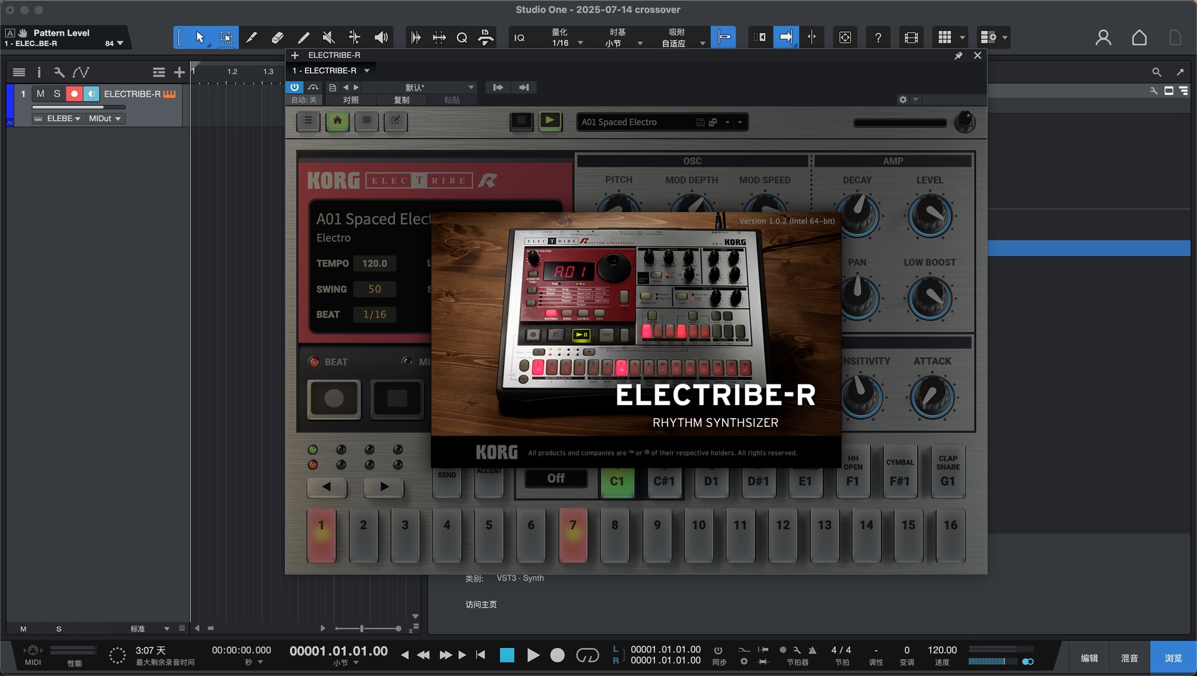Toggle autoscroll arrow button in toolbar
The image size is (1197, 676).
(786, 37)
